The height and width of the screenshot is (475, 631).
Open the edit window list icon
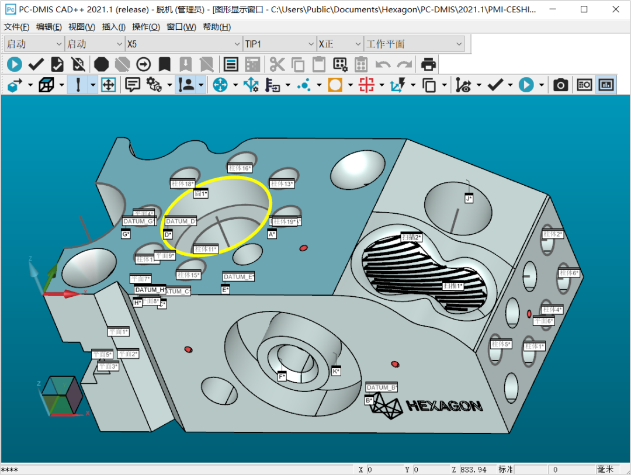point(231,64)
